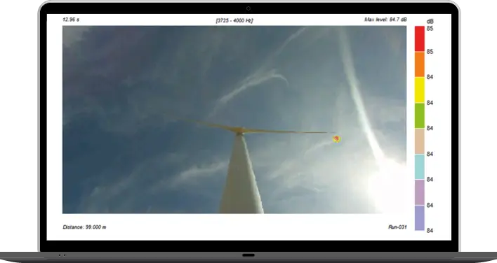Pick the yellow segment of color bar

point(419,90)
